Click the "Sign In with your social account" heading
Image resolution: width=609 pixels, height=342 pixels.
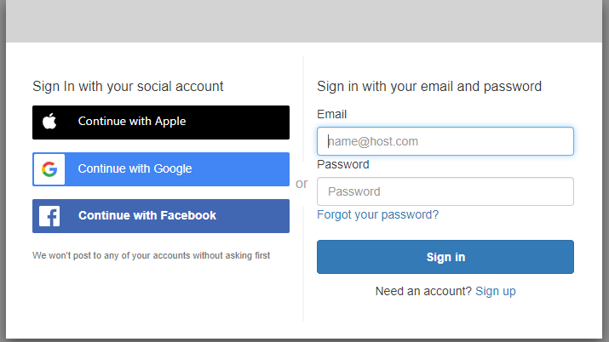(x=128, y=86)
